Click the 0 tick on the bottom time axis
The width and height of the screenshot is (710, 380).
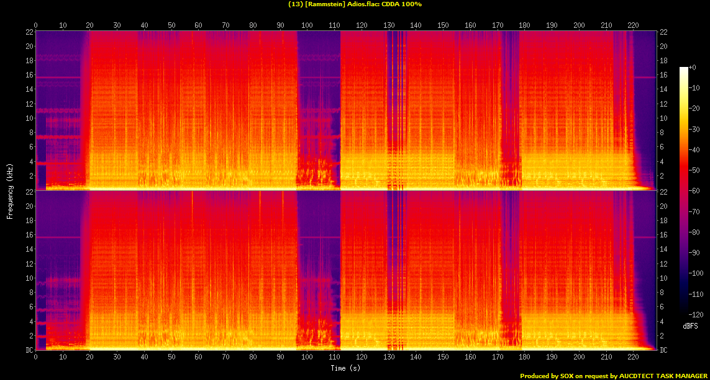click(36, 358)
